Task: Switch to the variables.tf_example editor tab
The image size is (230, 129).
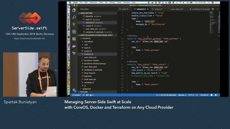Action: tap(200, 9)
